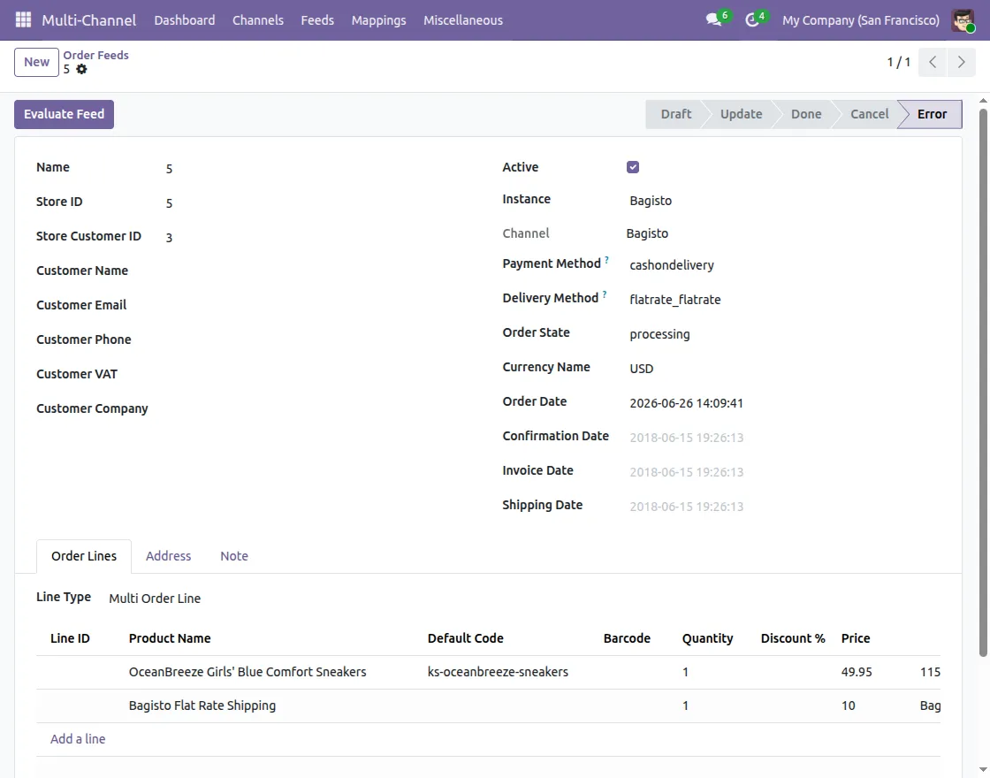Image resolution: width=990 pixels, height=778 pixels.
Task: Click price cell 10 for shipping
Action: pos(848,706)
